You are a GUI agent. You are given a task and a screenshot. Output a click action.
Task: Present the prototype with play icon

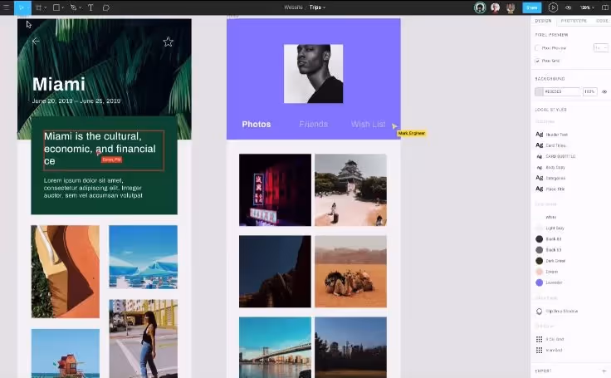click(x=553, y=7)
